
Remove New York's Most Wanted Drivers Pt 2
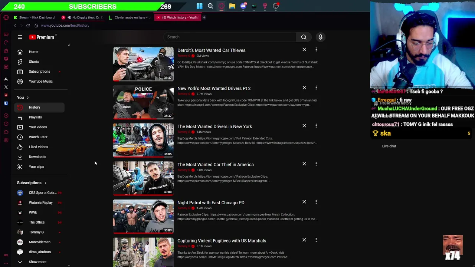(x=304, y=88)
